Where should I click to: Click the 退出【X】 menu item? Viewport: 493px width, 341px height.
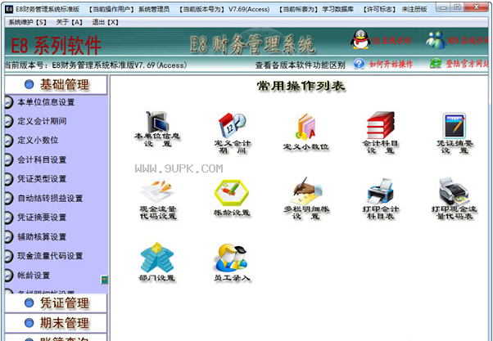point(106,22)
